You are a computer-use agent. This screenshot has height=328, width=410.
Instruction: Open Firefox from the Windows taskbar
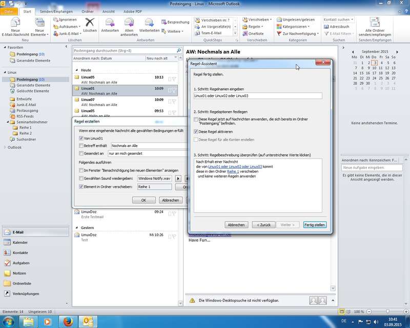tap(67, 321)
